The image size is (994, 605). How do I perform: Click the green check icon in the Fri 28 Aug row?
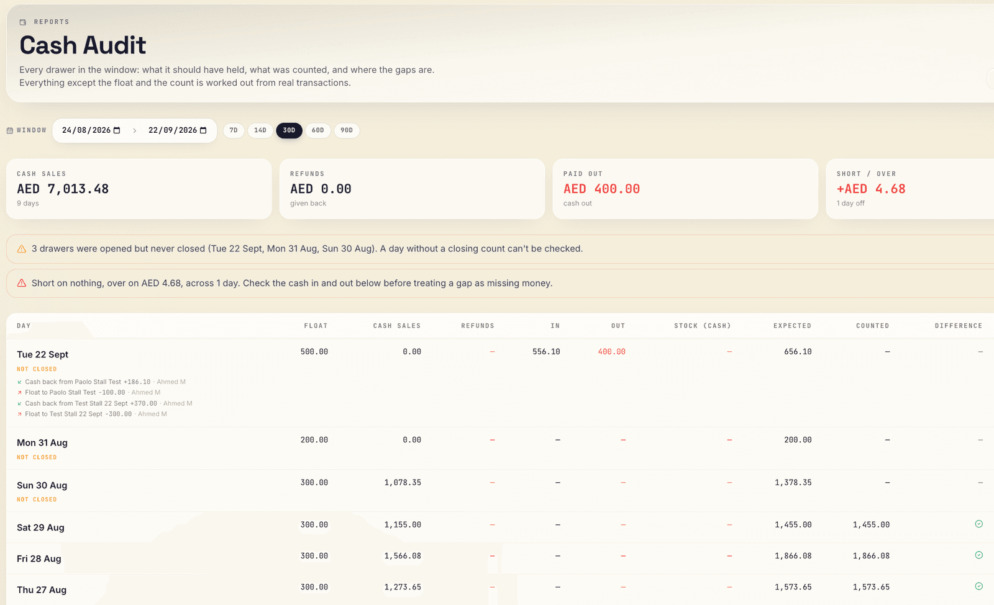(x=979, y=555)
